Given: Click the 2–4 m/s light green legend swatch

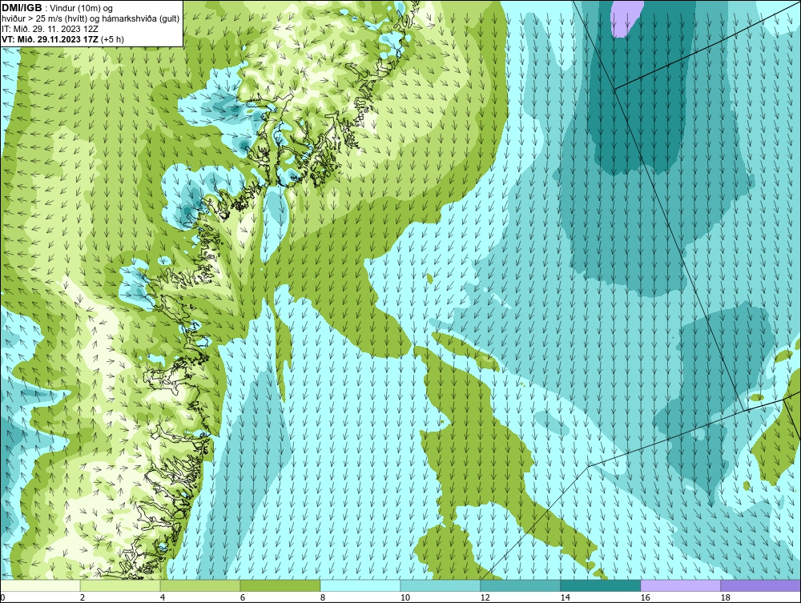Looking at the screenshot, I should [x=121, y=586].
